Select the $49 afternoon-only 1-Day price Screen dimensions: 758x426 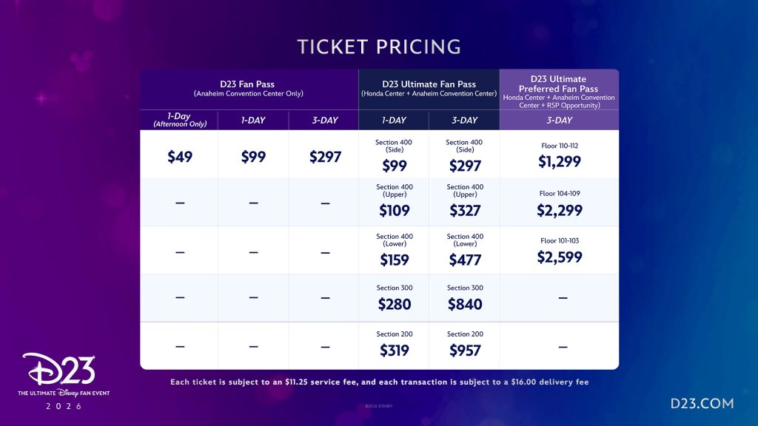tap(178, 157)
